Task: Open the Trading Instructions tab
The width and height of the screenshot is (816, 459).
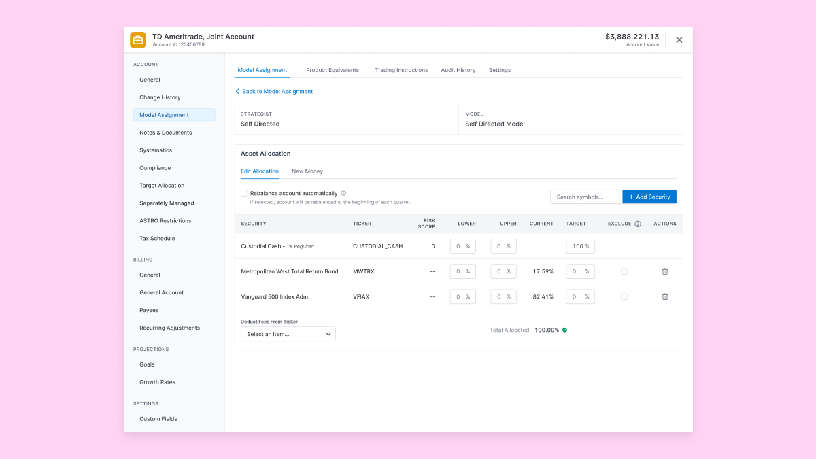Action: [x=401, y=70]
